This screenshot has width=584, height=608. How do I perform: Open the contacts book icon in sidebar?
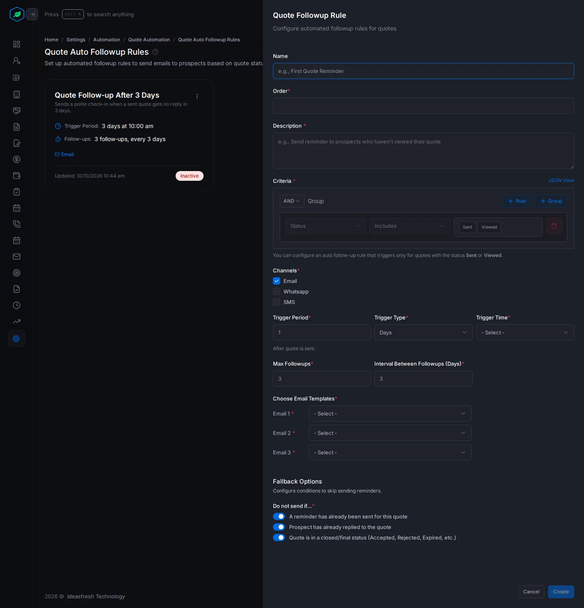(17, 77)
